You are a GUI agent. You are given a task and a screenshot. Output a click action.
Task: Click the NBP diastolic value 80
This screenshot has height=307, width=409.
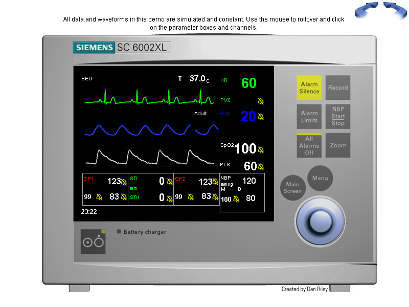(x=251, y=198)
